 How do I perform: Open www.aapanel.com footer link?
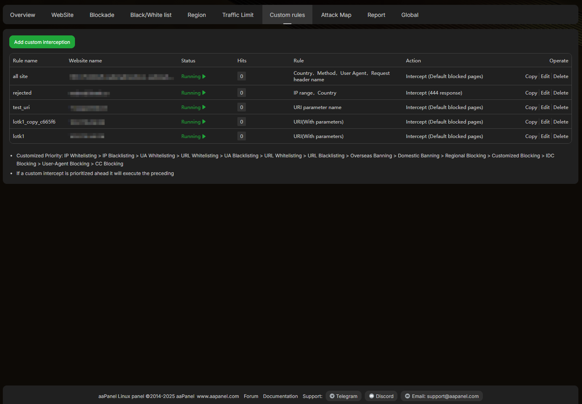(x=218, y=396)
